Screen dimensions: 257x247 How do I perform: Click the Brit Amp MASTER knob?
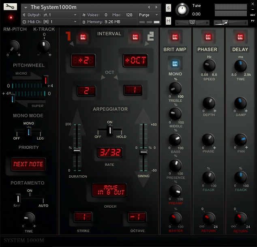click(x=175, y=219)
